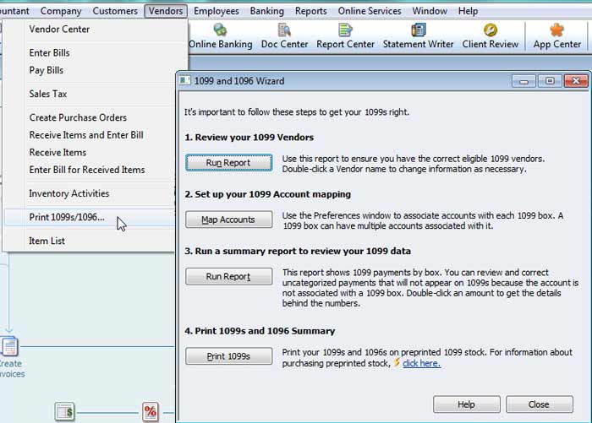Open the Reports menu

[311, 11]
